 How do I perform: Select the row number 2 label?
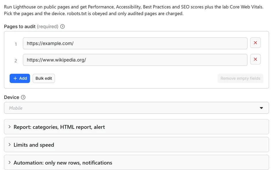pyautogui.click(x=16, y=61)
